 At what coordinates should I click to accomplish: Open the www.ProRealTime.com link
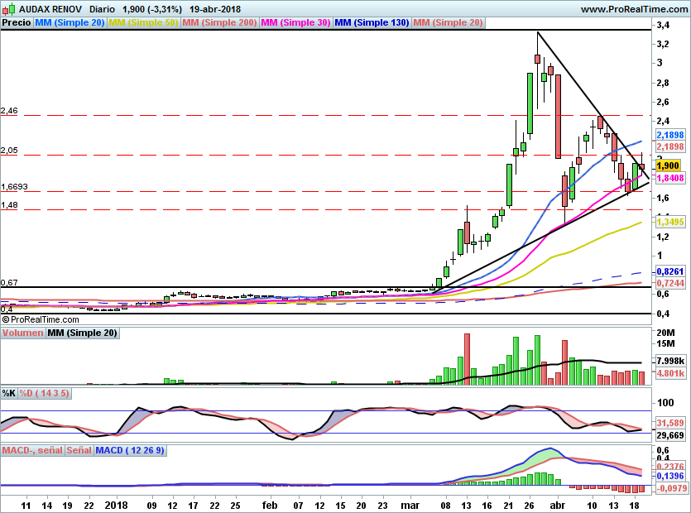pyautogui.click(x=633, y=9)
